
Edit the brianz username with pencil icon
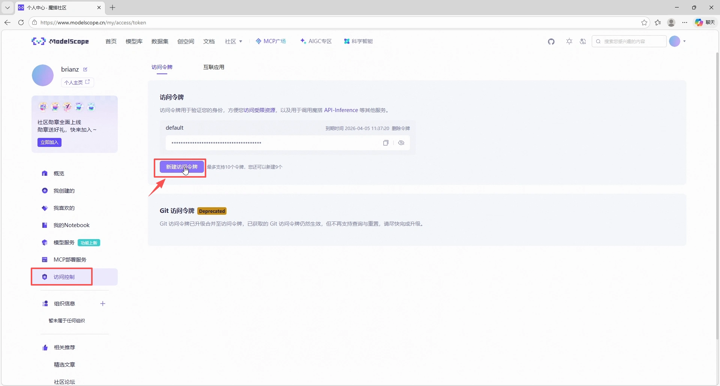[x=85, y=69]
